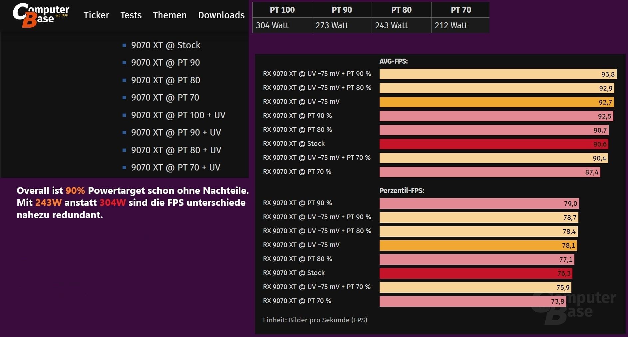Viewport: 628px width, 337px height.
Task: Click the square marker beside "9070 XT @ PT 90"
Action: (x=125, y=63)
